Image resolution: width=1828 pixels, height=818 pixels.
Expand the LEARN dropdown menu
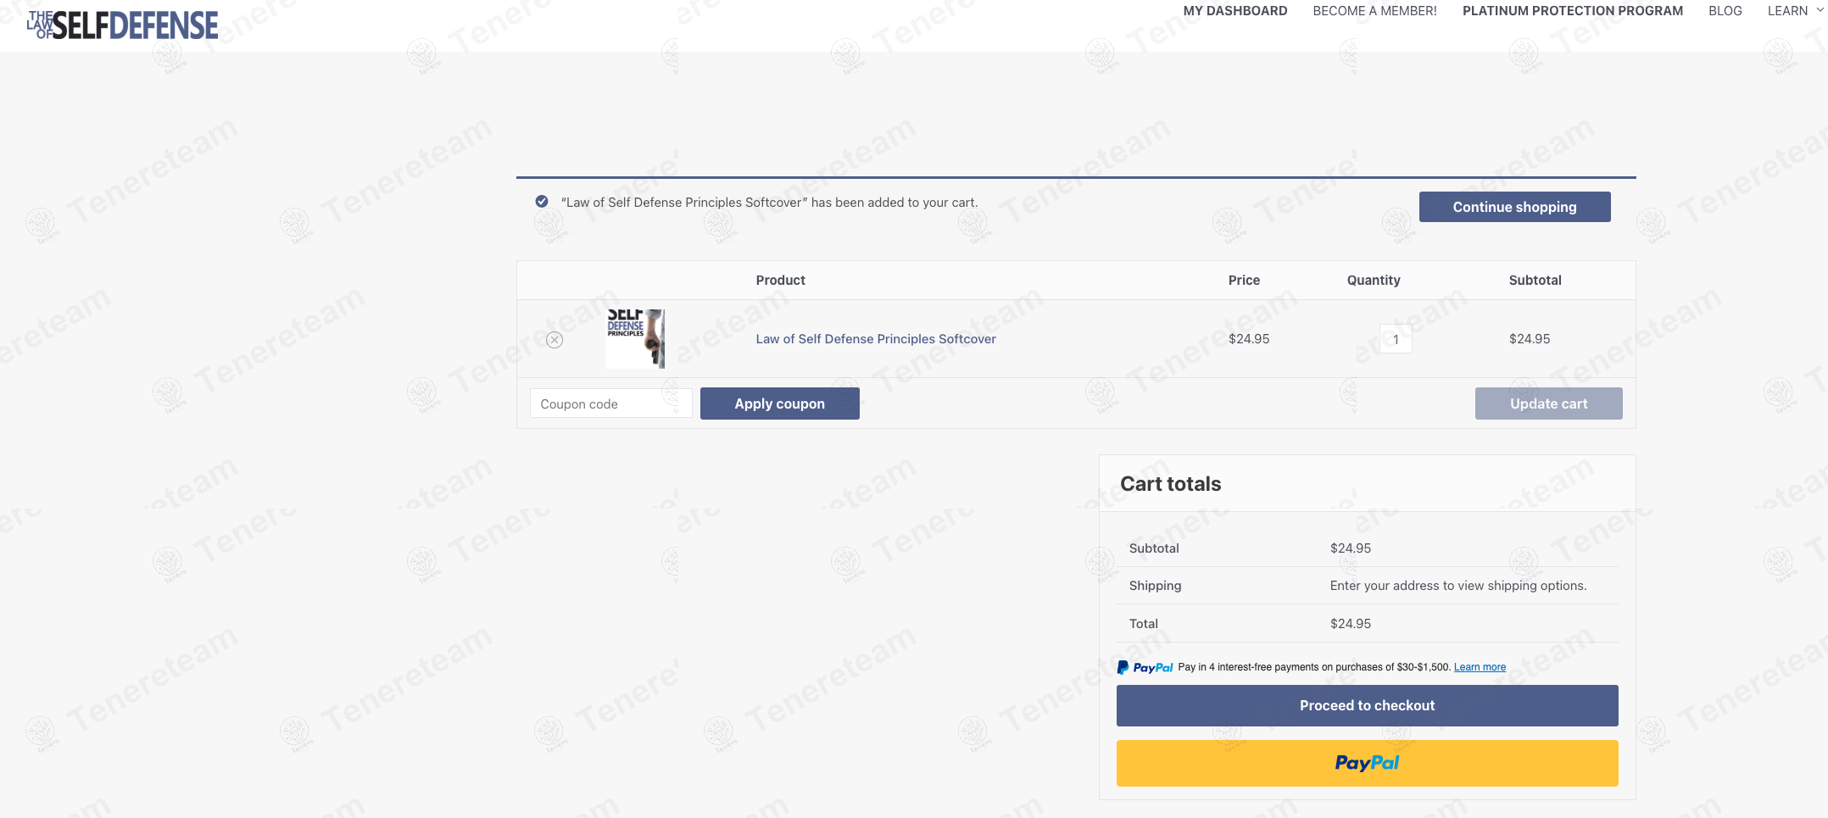(x=1787, y=11)
